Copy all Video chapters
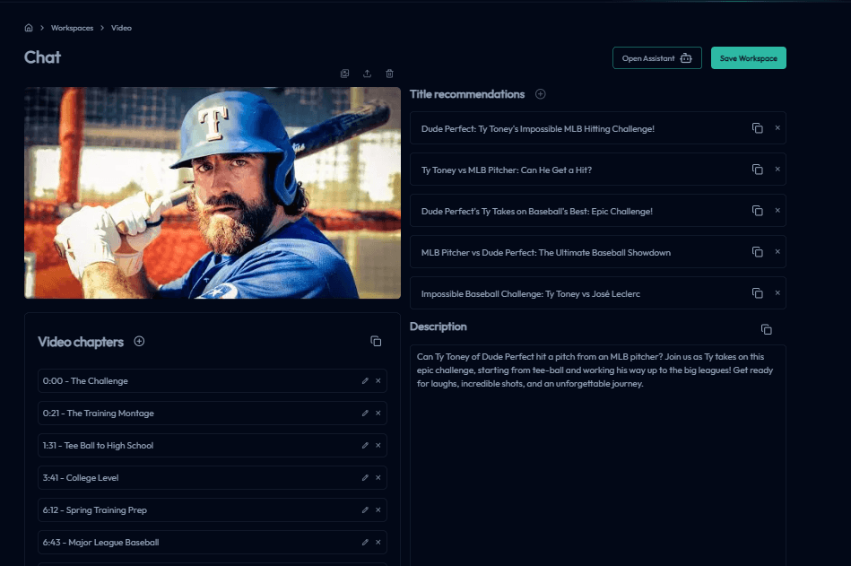Screen dimensions: 851x566 point(376,342)
